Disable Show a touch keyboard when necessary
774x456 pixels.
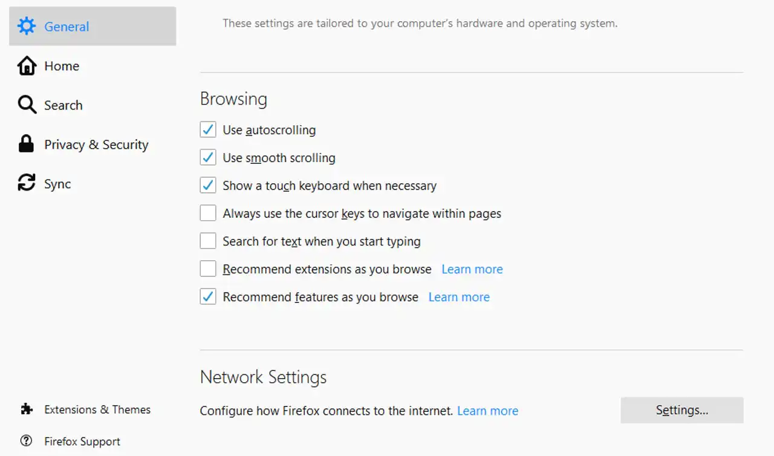(207, 185)
